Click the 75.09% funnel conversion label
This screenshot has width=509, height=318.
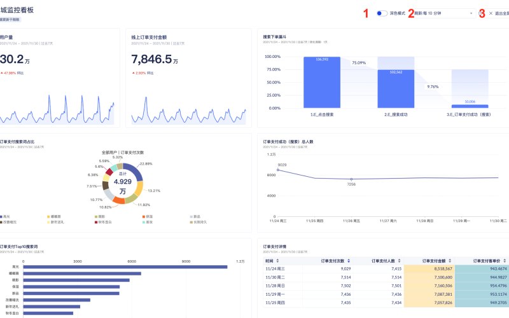(359, 62)
